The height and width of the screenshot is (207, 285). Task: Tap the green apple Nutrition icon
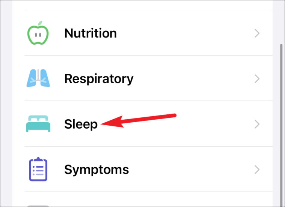tap(38, 33)
